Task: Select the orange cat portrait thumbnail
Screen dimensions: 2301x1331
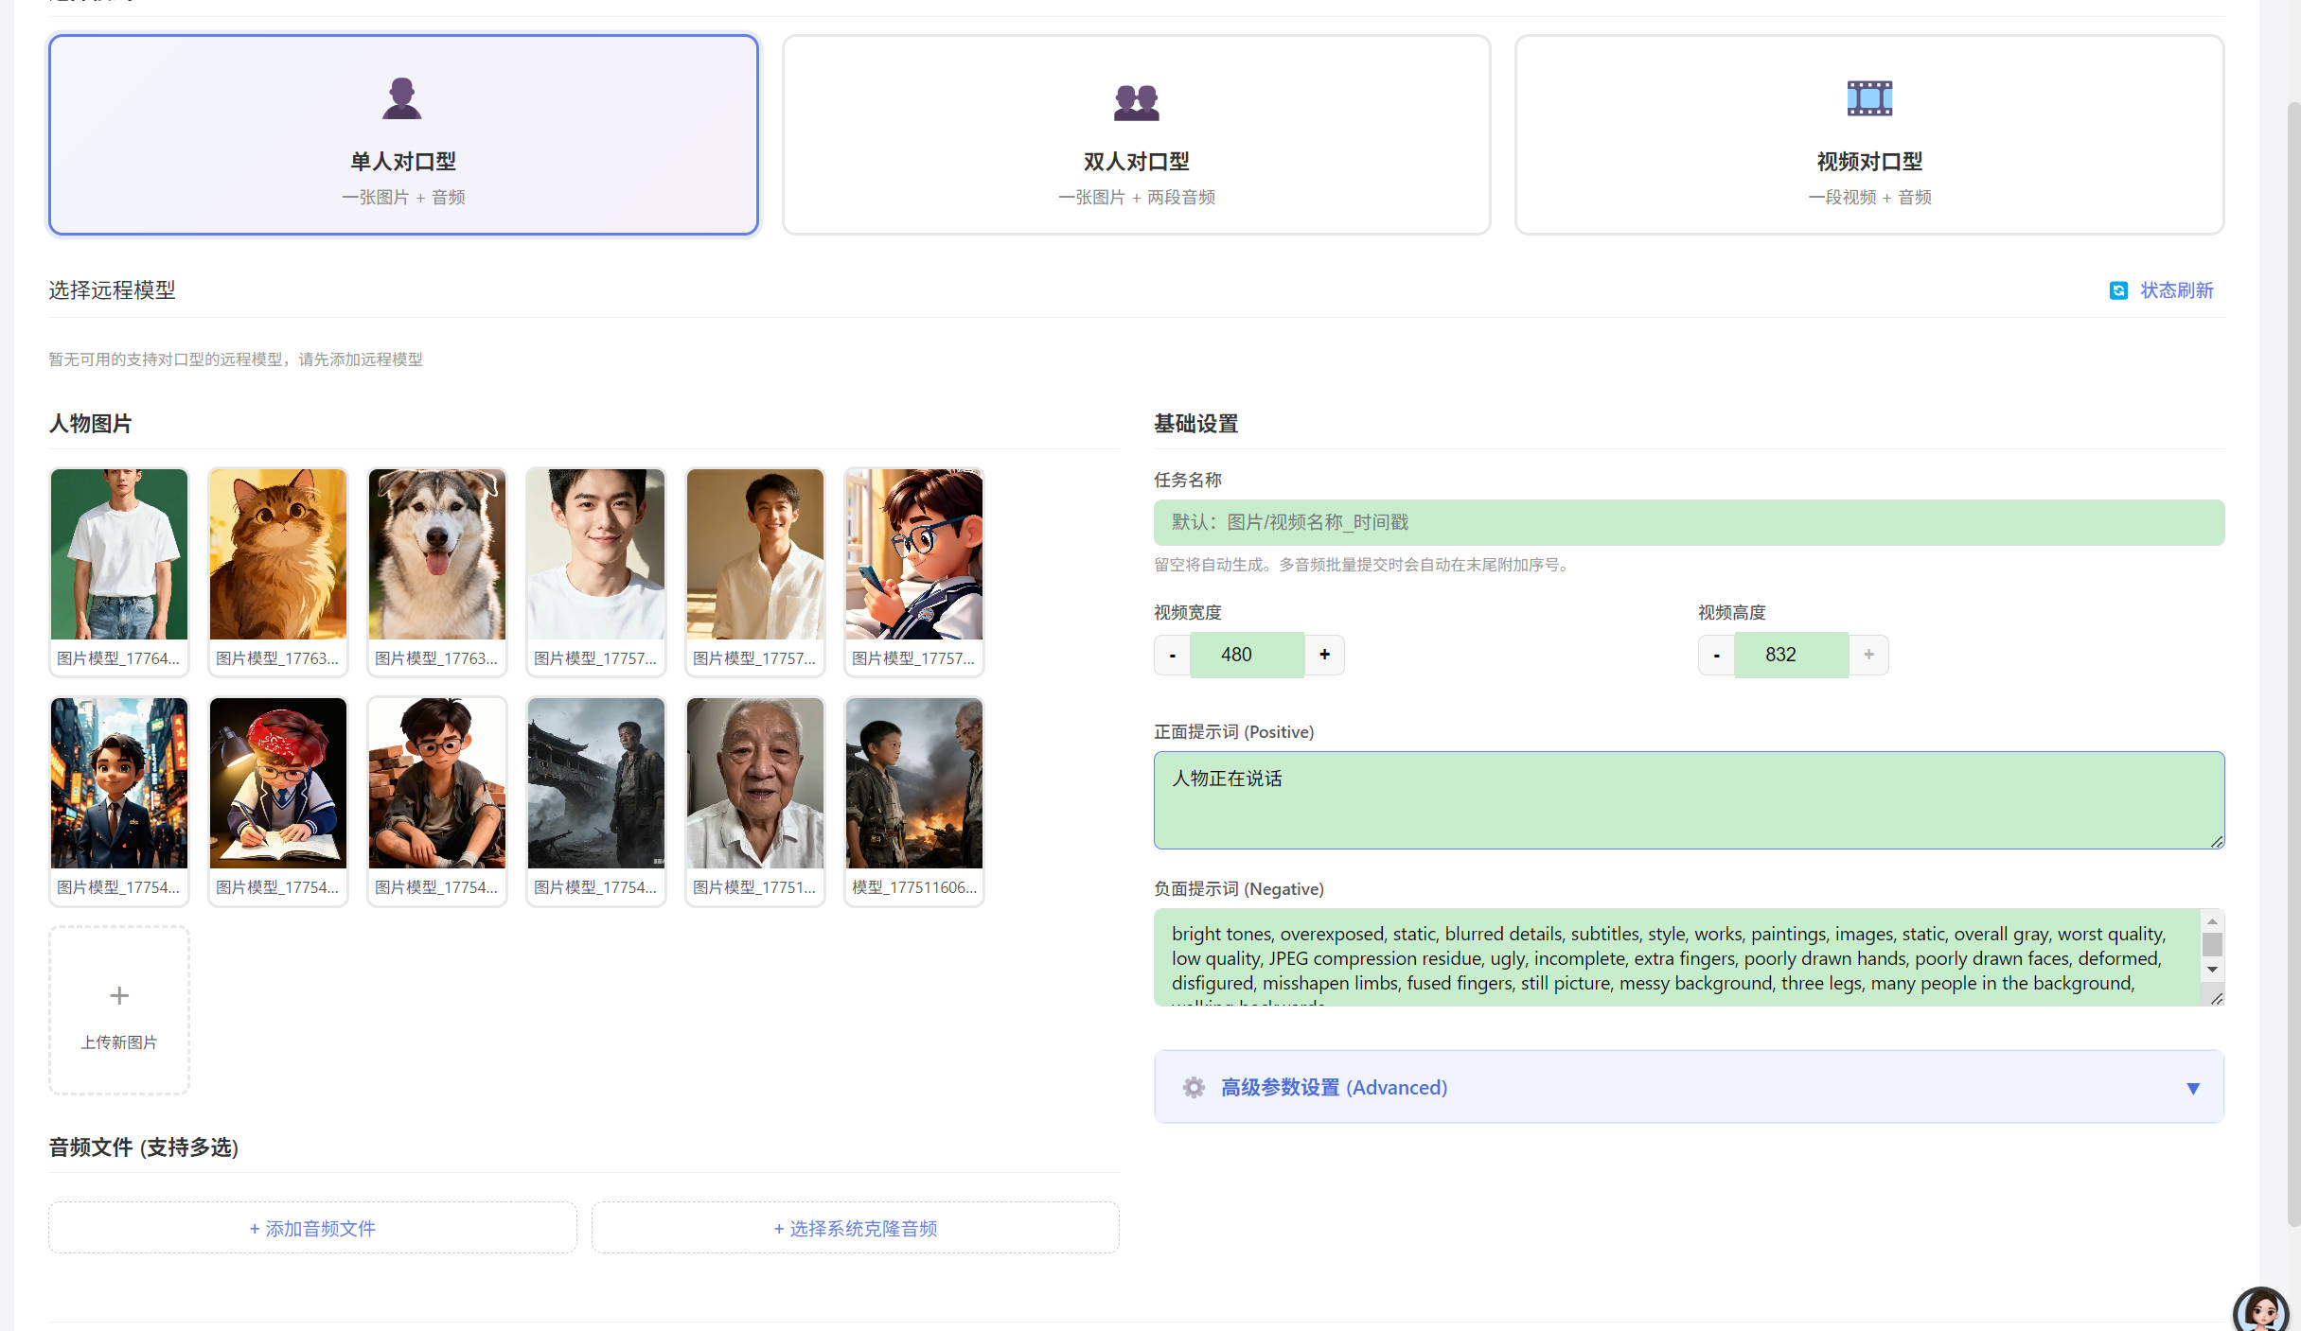Action: pyautogui.click(x=277, y=554)
